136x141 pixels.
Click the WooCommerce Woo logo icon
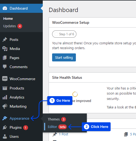tap(5, 79)
